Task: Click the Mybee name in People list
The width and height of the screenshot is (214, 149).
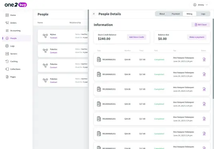Action: click(53, 34)
